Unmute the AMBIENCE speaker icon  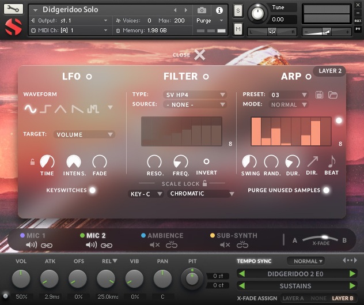(x=154, y=245)
